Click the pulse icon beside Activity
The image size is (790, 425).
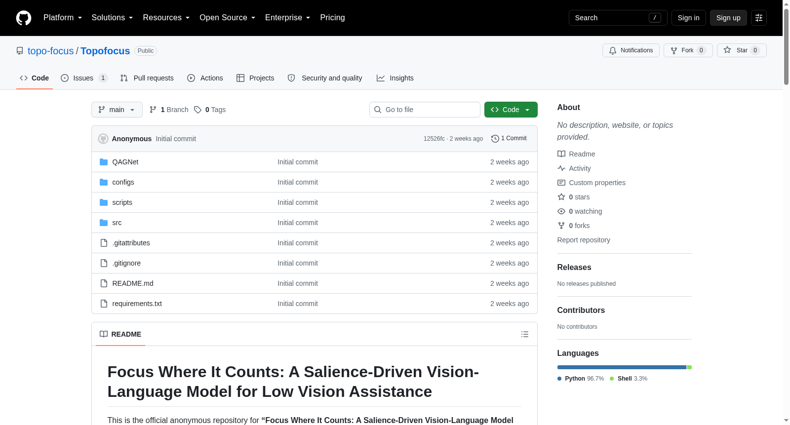point(561,168)
